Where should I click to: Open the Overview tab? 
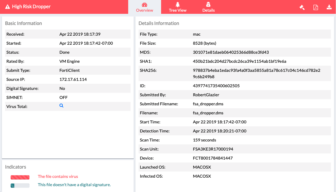pyautogui.click(x=144, y=7)
